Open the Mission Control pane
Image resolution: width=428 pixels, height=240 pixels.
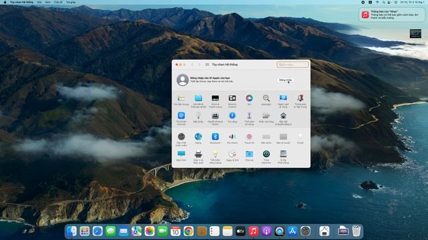[232, 98]
